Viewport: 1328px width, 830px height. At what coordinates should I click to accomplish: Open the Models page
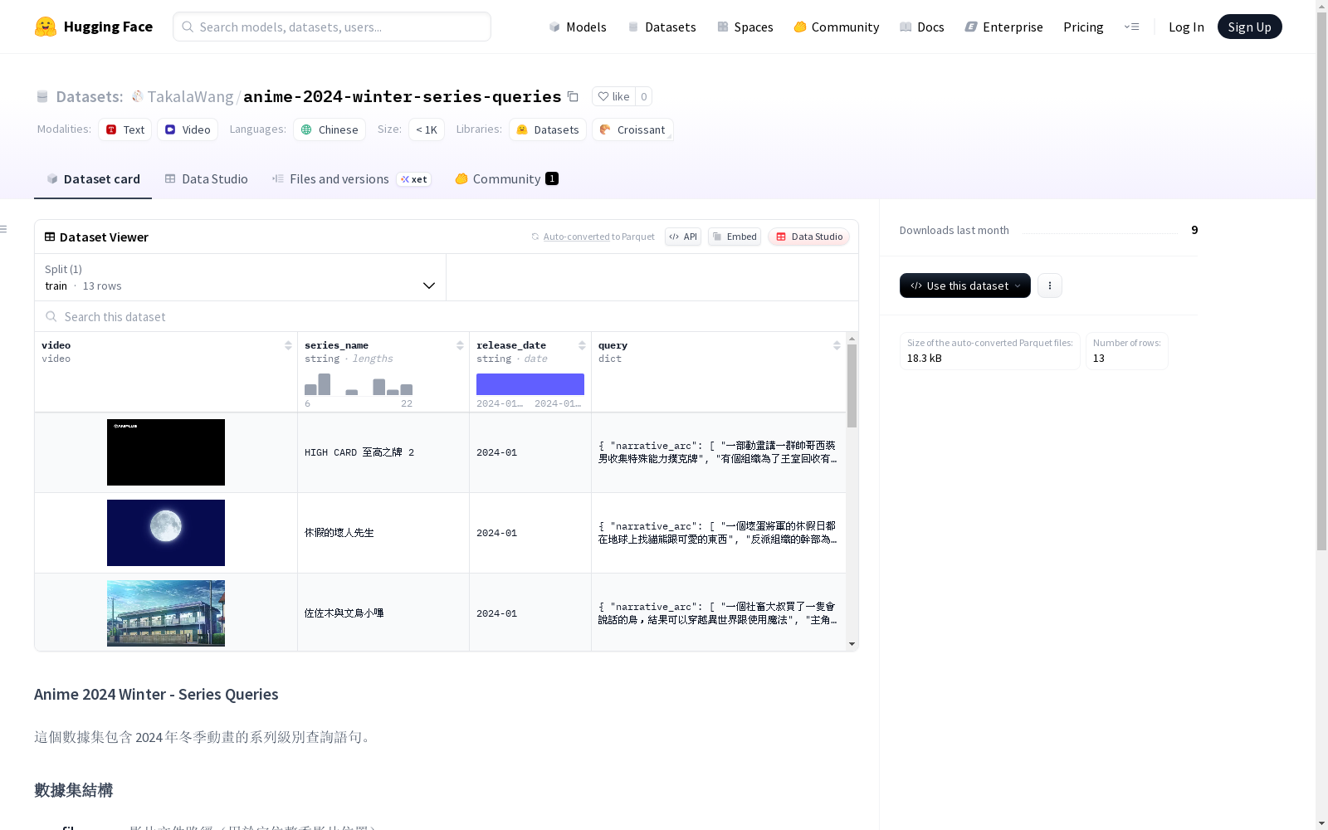point(578,27)
